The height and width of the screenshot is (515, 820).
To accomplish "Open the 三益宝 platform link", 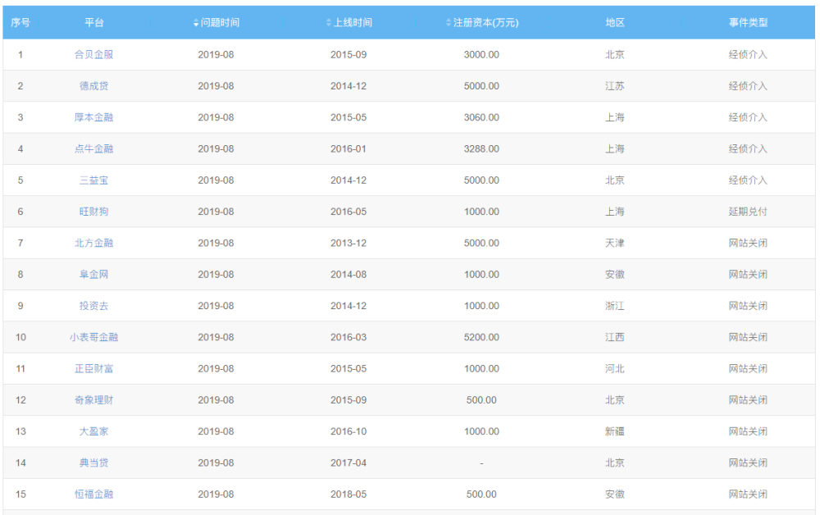I will (x=94, y=180).
